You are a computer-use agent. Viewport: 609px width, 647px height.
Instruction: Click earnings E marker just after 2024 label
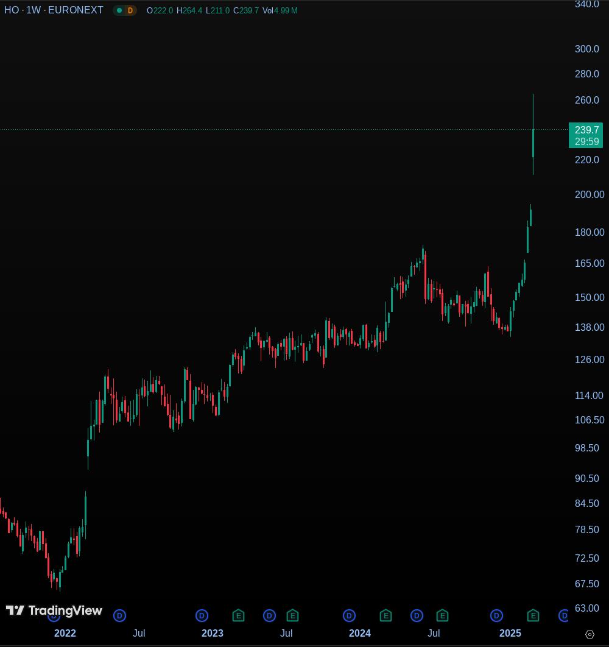pyautogui.click(x=385, y=616)
